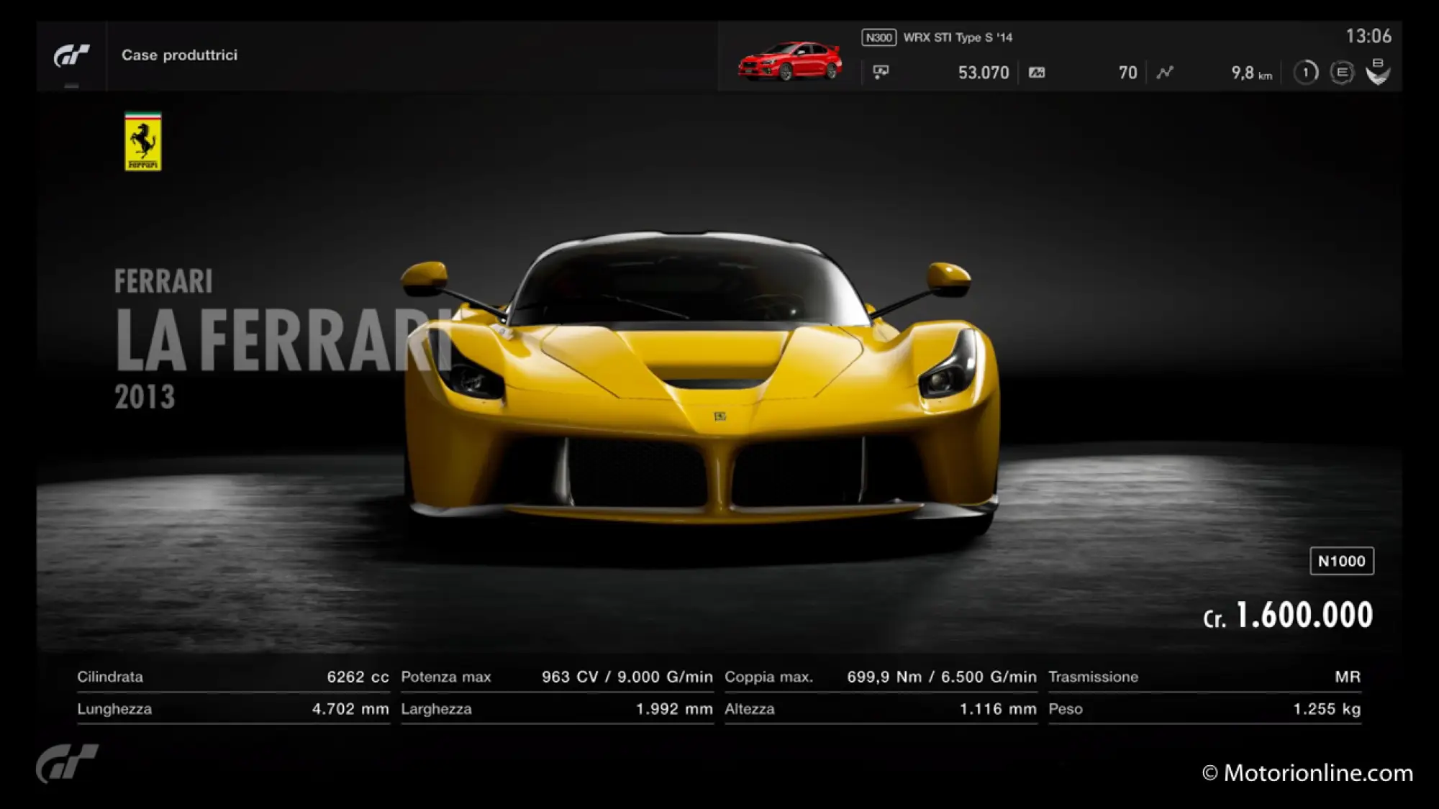The width and height of the screenshot is (1439, 809).
Task: Select the 9,8 km distance value
Action: [x=1251, y=73]
